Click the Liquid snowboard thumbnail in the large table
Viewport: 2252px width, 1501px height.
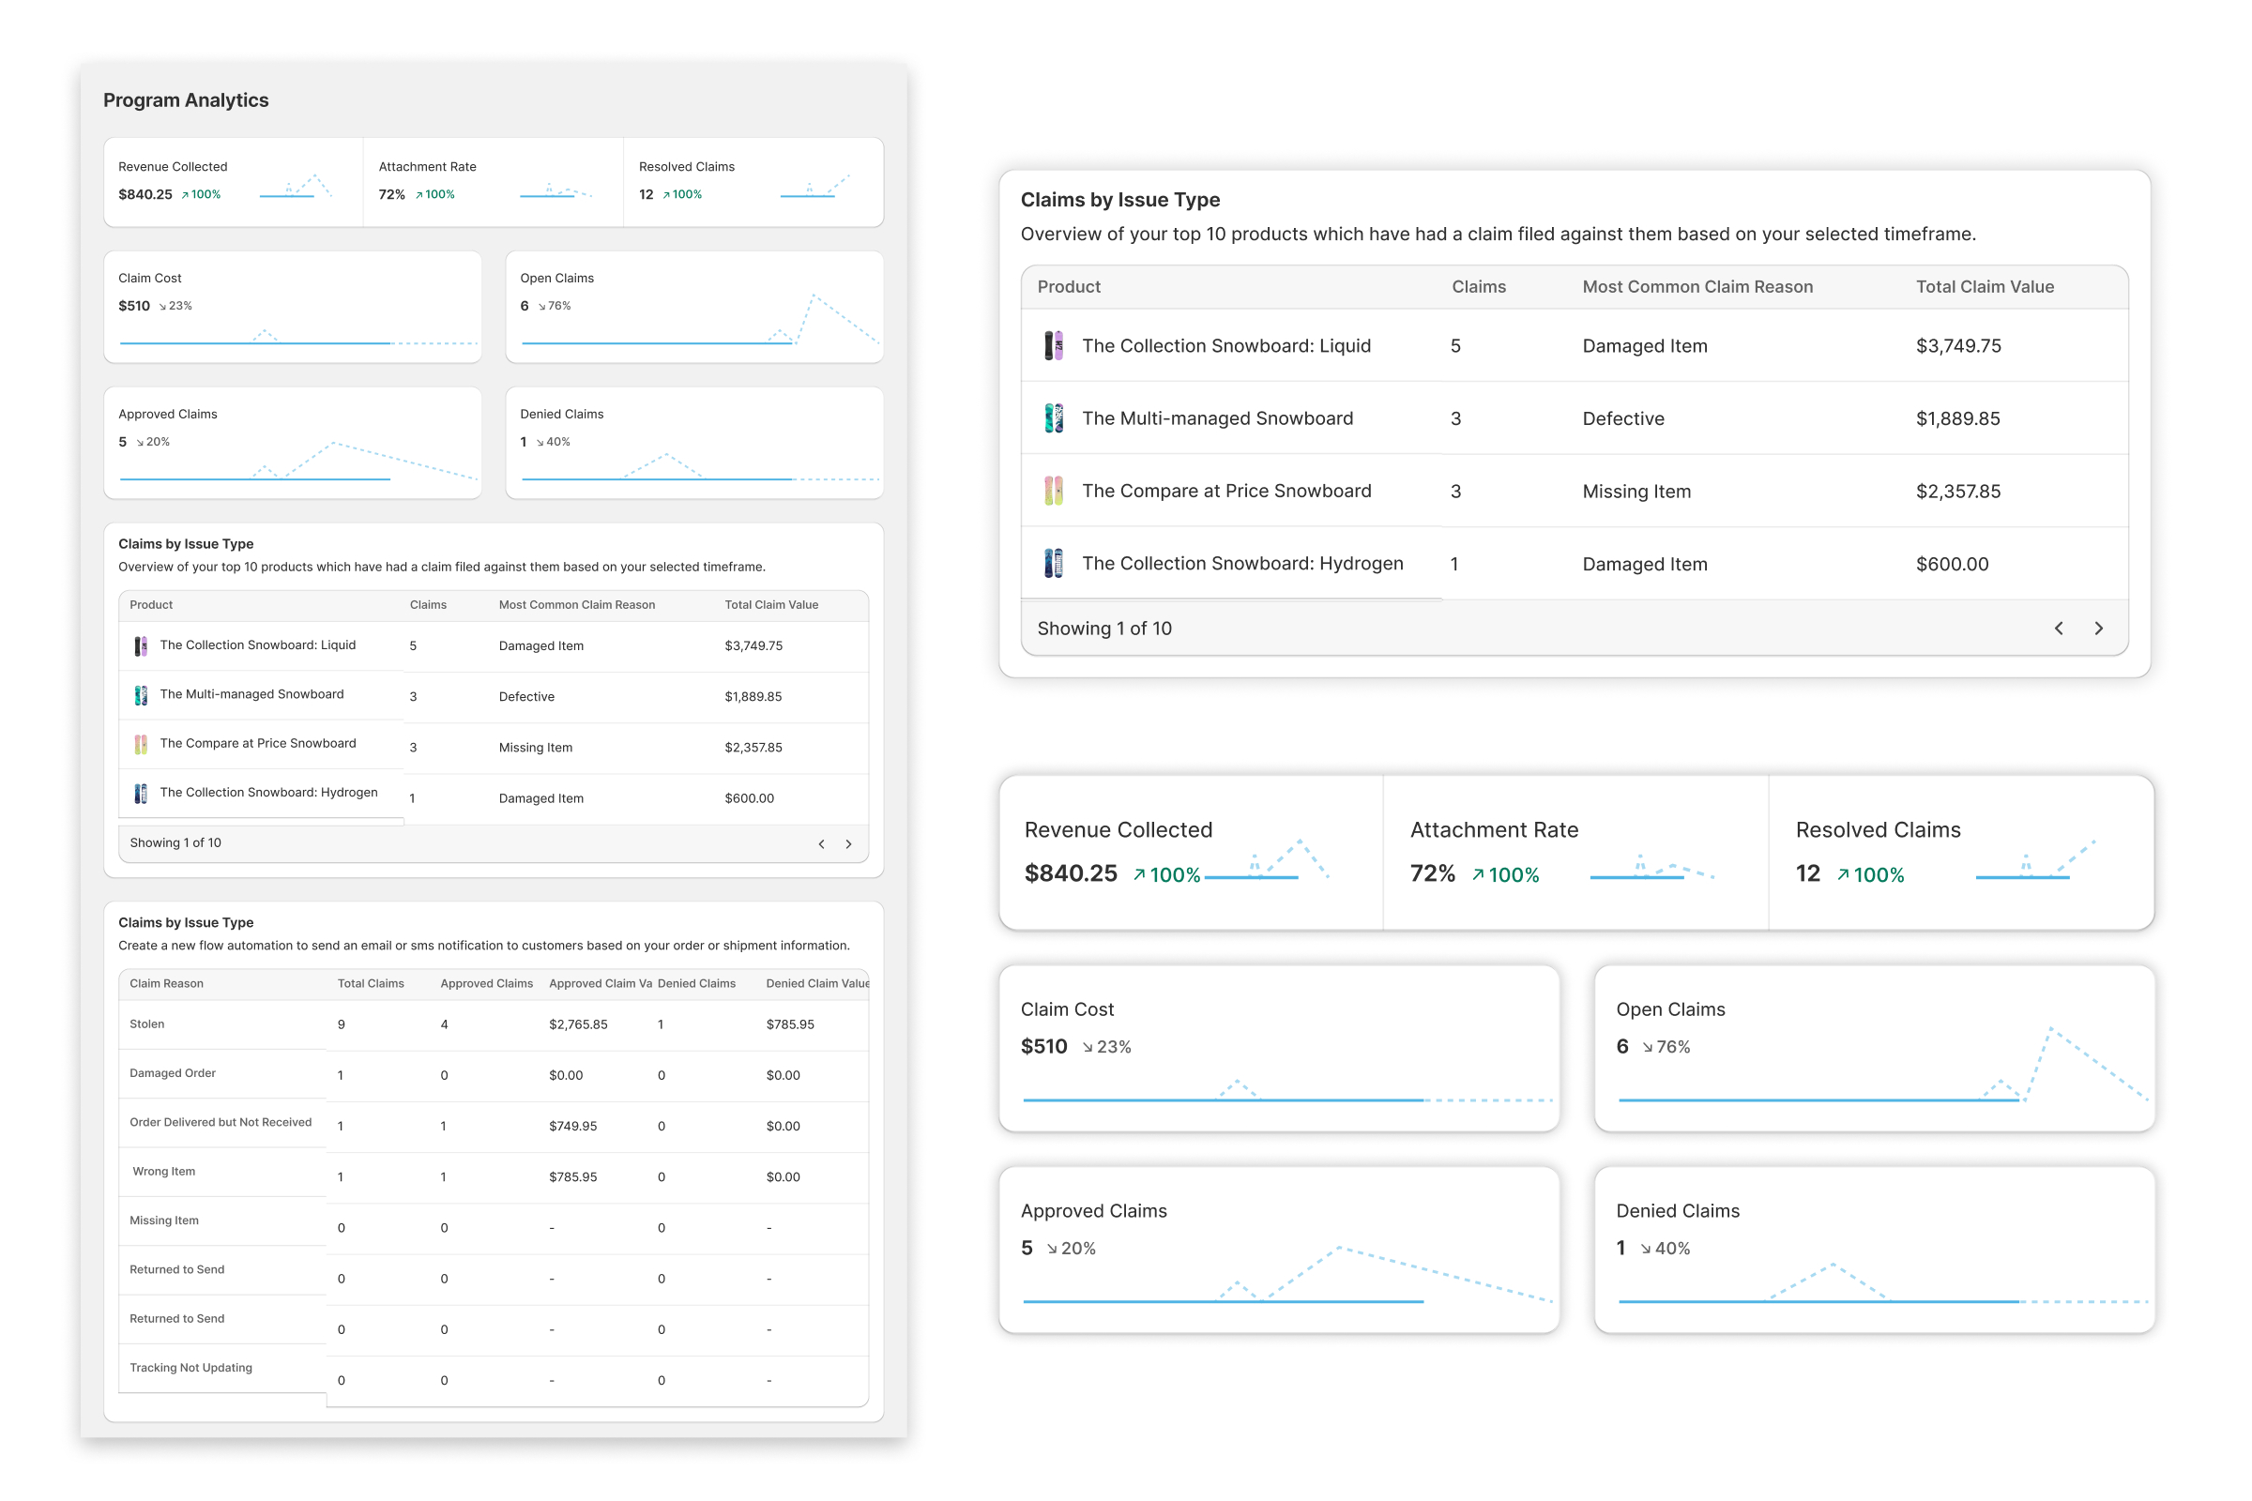[x=1053, y=345]
